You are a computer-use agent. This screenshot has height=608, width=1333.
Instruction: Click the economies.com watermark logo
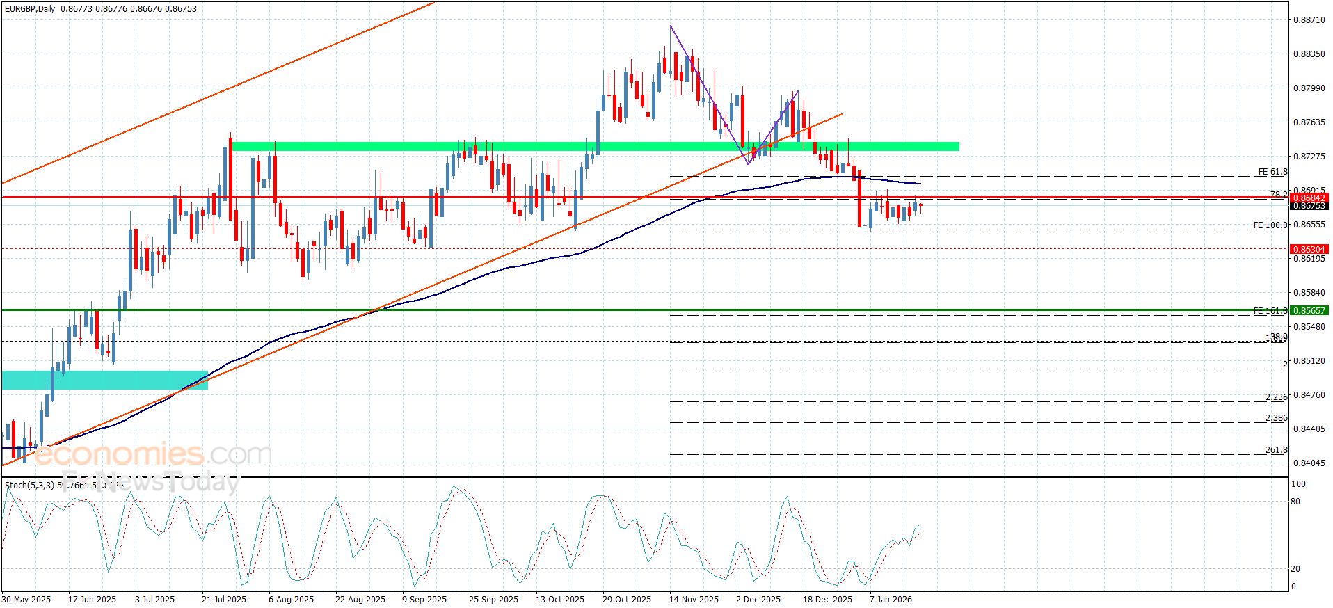click(x=153, y=455)
